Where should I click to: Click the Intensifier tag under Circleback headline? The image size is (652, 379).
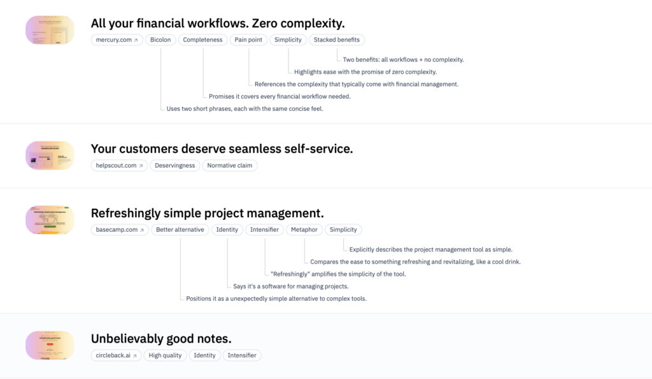242,355
